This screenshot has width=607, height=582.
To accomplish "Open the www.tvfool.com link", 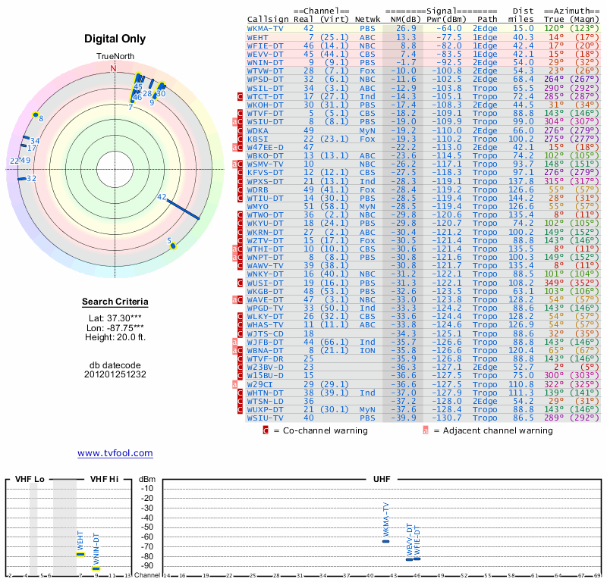I will [x=115, y=453].
